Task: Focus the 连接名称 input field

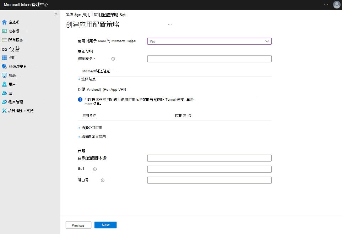Action: point(210,59)
